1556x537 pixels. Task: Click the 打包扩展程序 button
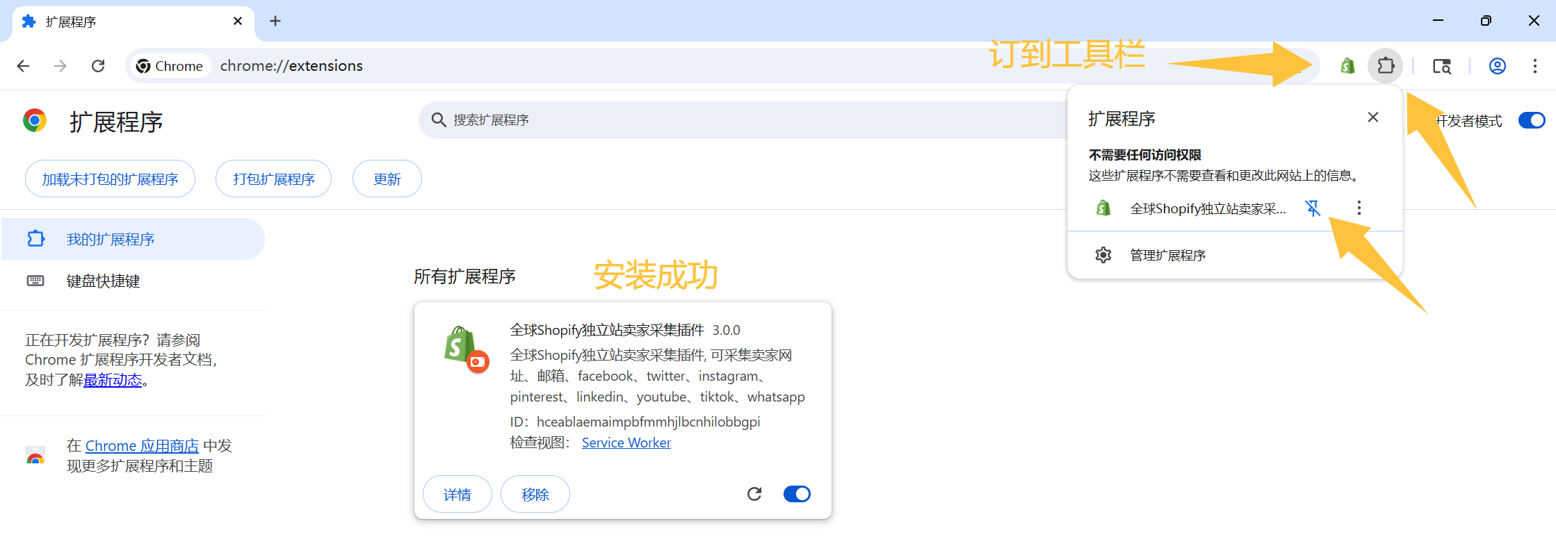coord(273,179)
